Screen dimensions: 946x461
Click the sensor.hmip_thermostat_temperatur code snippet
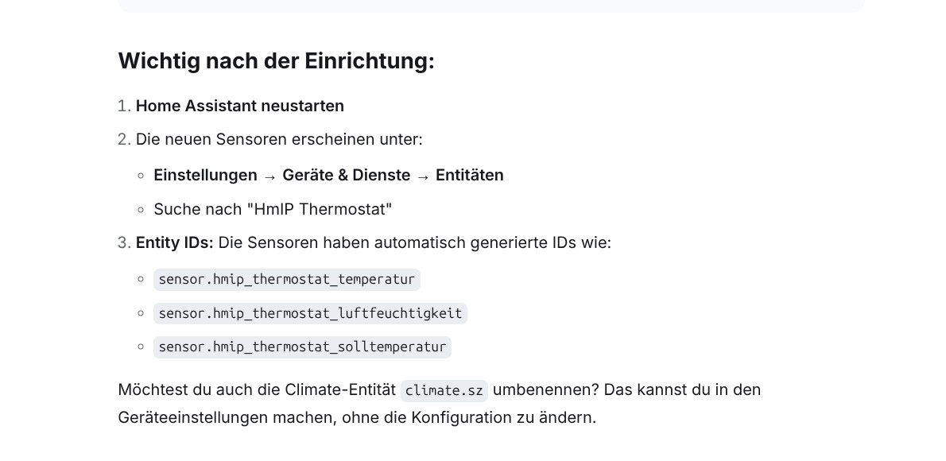pyautogui.click(x=286, y=280)
